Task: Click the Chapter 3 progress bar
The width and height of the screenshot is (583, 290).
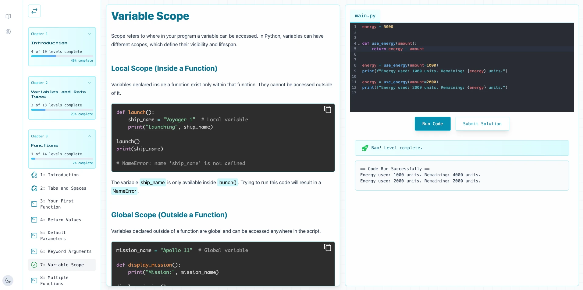Action: (x=62, y=159)
